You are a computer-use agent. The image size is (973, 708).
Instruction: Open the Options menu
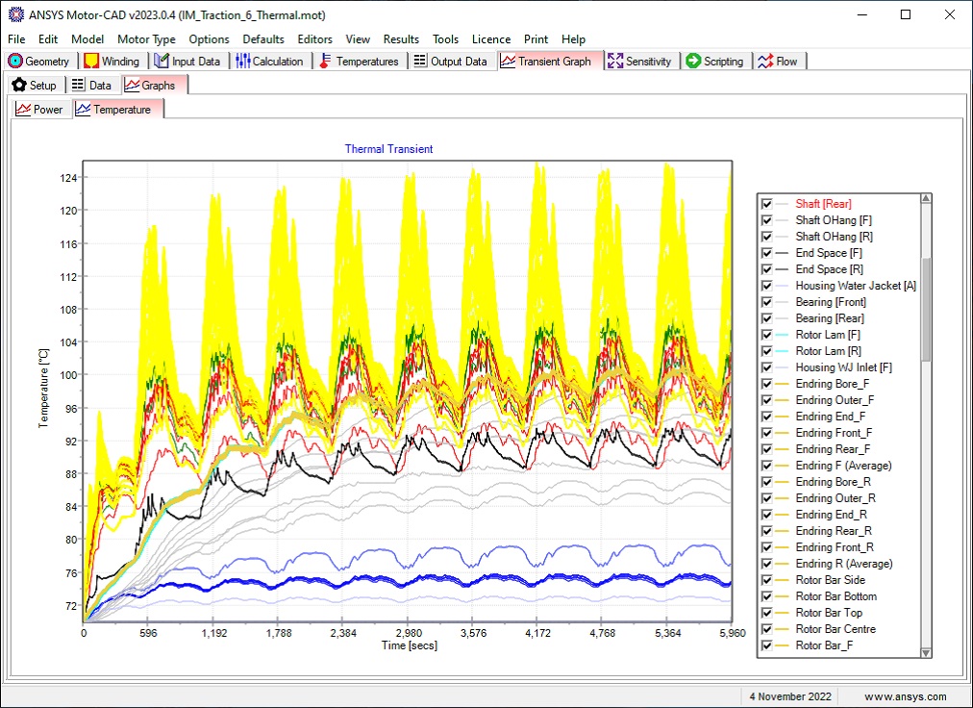tap(210, 39)
